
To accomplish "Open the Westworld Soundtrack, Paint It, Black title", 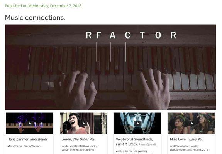I will pyautogui.click(x=134, y=142).
